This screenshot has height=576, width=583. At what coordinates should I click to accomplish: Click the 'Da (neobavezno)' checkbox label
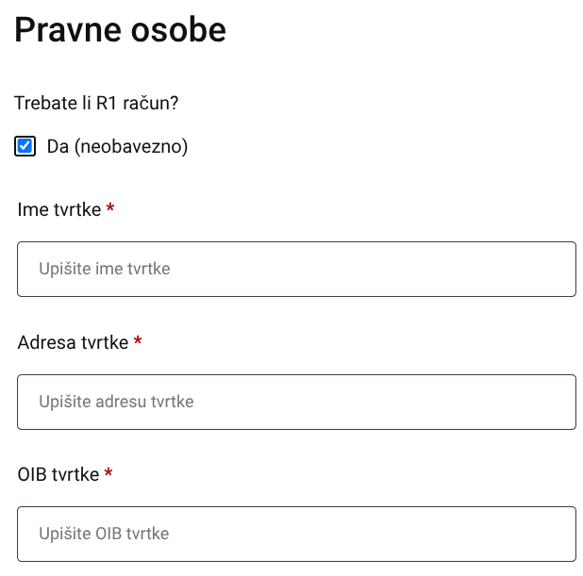(117, 147)
